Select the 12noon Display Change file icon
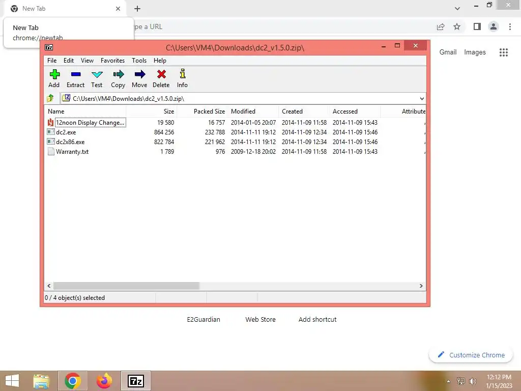Screen dimensions: 521x391 coord(50,122)
